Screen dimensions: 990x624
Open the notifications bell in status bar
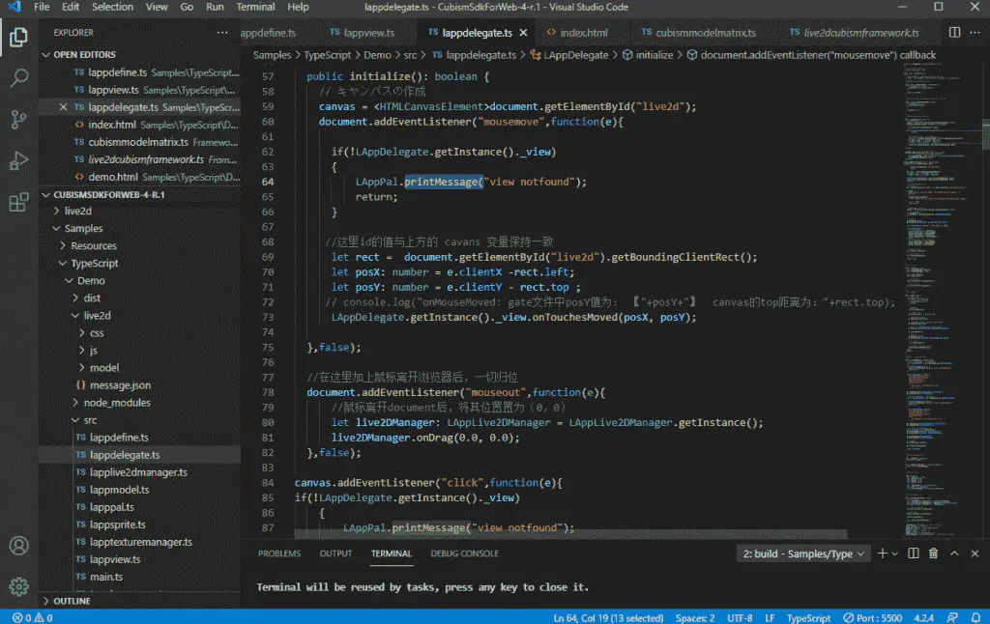point(976,617)
